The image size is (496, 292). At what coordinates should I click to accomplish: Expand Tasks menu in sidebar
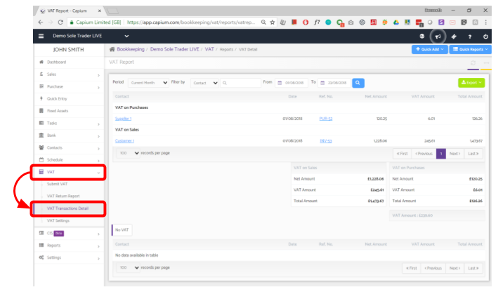(69, 124)
